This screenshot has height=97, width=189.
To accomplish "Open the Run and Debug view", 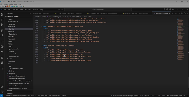I will pyautogui.click(x=2, y=30).
